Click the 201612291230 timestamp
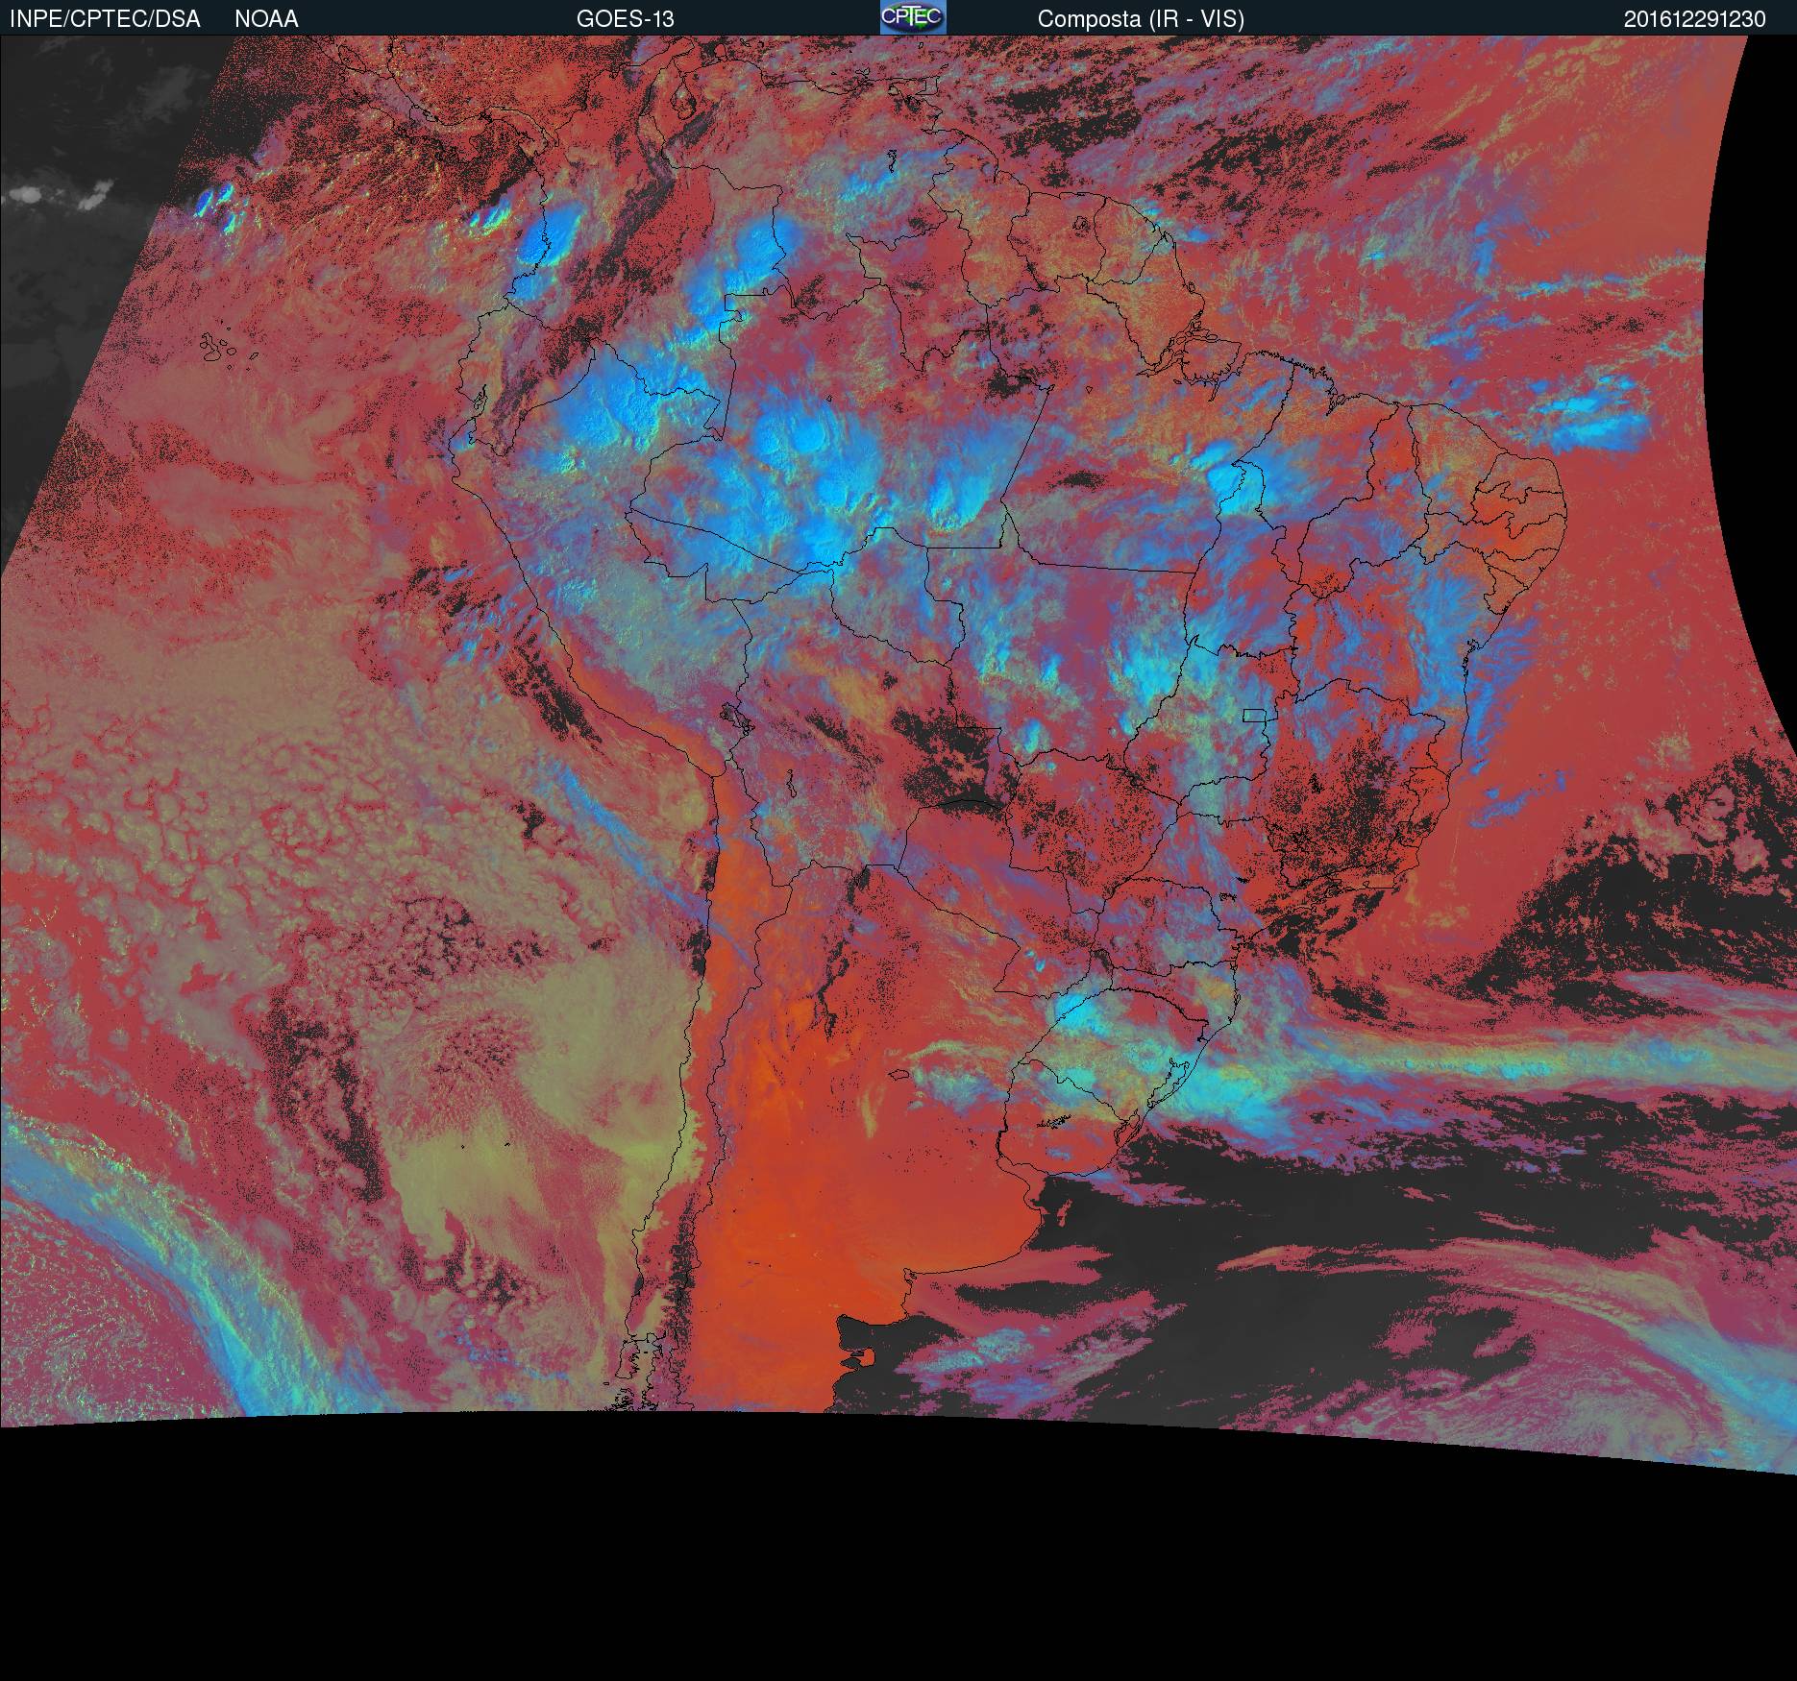Viewport: 1797px width, 1681px height. coord(1694,18)
